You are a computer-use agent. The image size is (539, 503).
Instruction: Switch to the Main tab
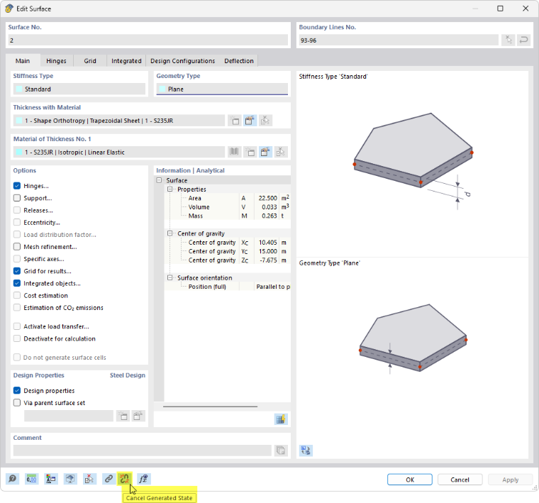(23, 61)
